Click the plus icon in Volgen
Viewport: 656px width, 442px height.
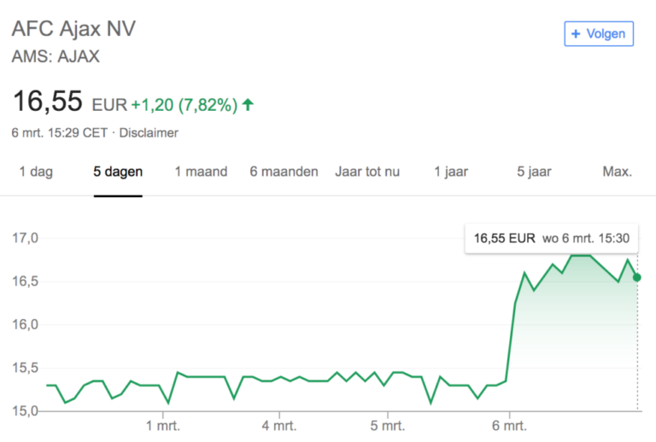(576, 34)
